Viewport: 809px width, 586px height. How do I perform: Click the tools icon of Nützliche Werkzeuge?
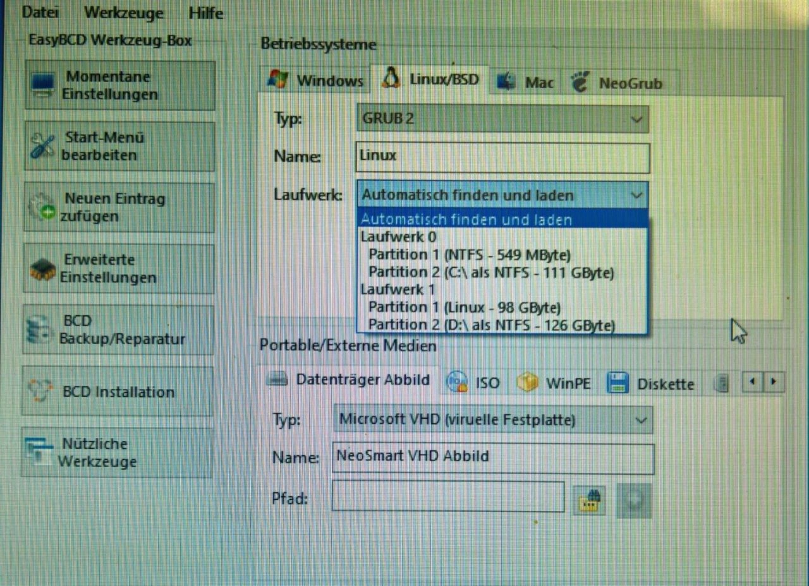[39, 452]
